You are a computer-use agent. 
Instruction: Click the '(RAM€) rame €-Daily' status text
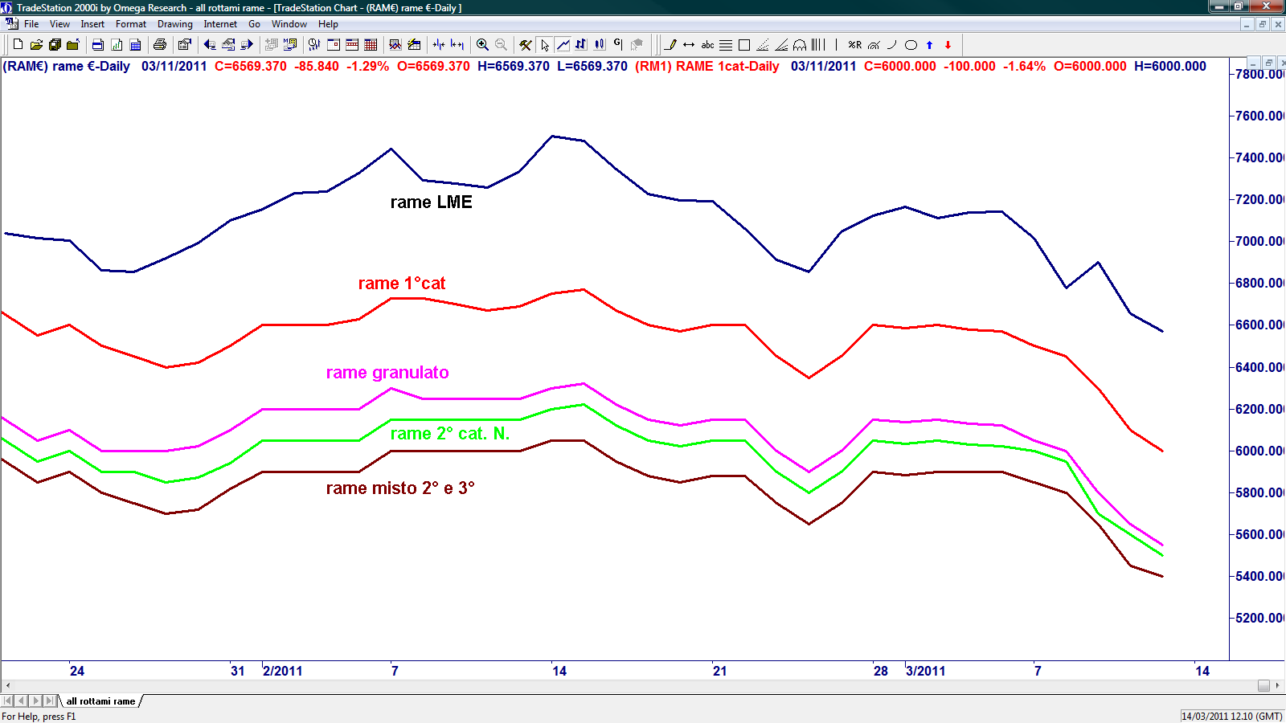[67, 67]
